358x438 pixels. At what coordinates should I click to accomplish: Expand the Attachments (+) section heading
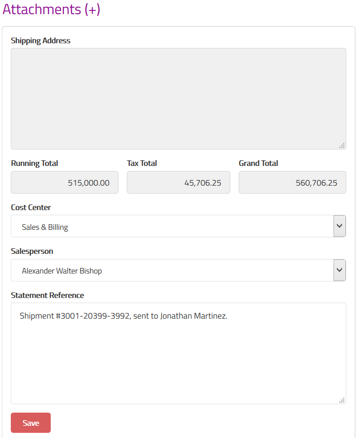(51, 9)
